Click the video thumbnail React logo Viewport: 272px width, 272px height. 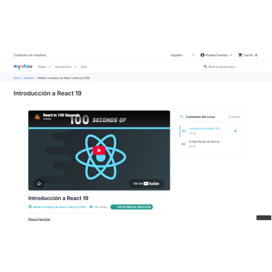click(x=100, y=157)
